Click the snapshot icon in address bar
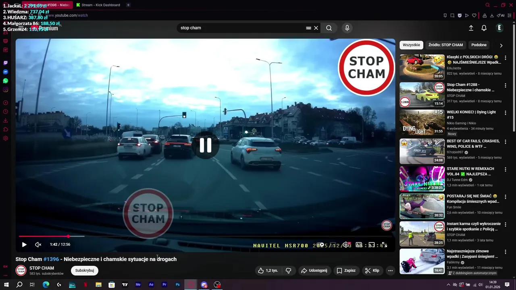This screenshot has height=290, width=516. pos(452,15)
